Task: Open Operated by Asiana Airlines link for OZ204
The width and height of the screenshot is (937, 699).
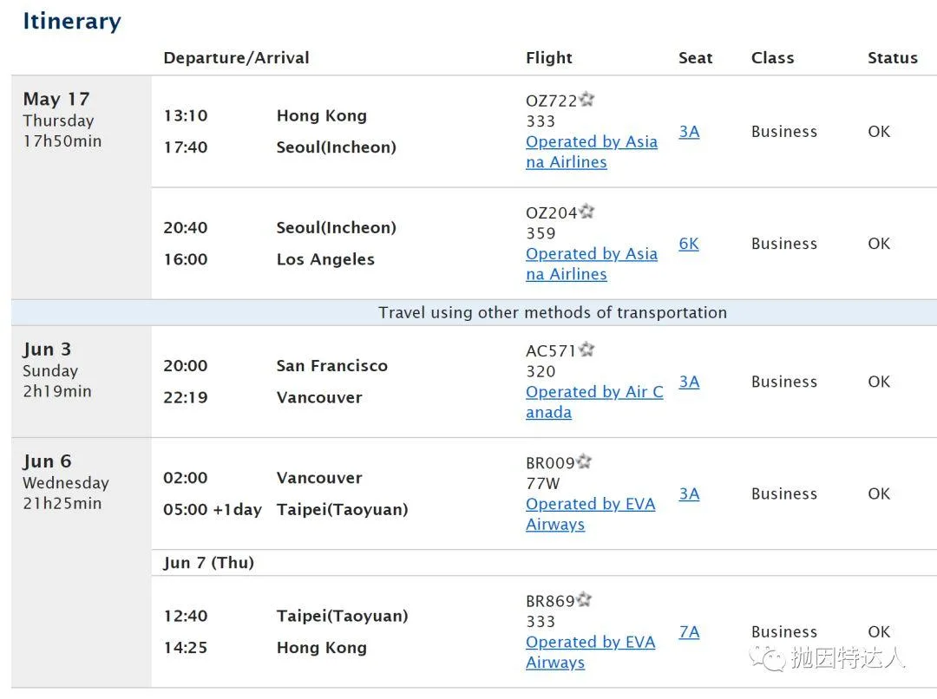Action: (x=592, y=264)
